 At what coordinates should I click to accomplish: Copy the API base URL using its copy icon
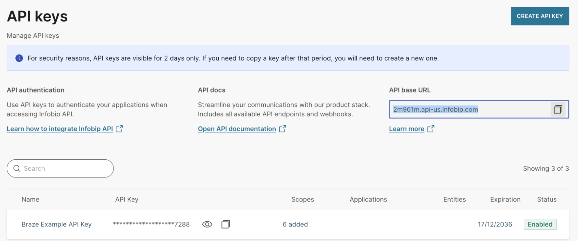(x=557, y=109)
